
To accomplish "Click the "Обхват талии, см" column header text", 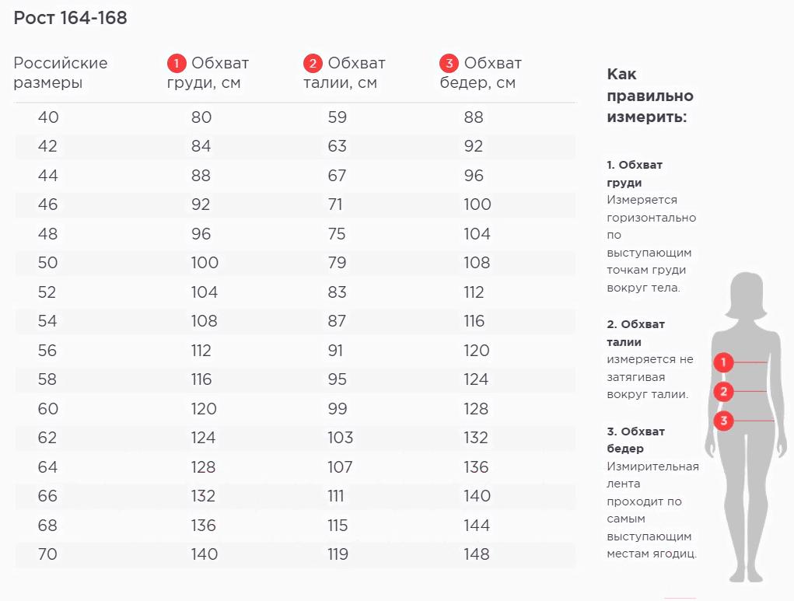I will [345, 73].
